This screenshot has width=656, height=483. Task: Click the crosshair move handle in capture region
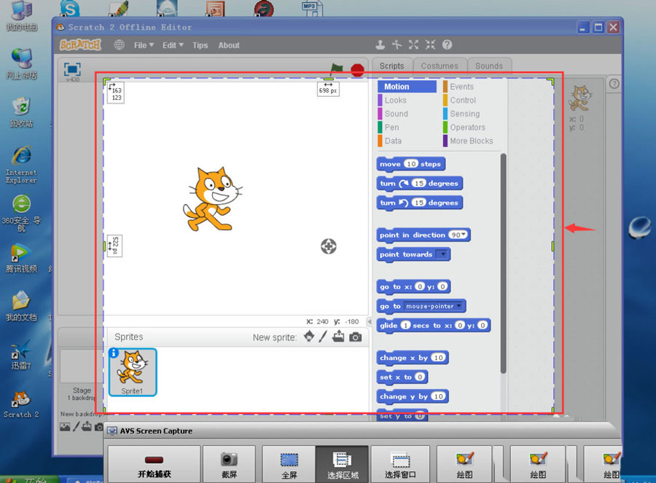point(329,246)
